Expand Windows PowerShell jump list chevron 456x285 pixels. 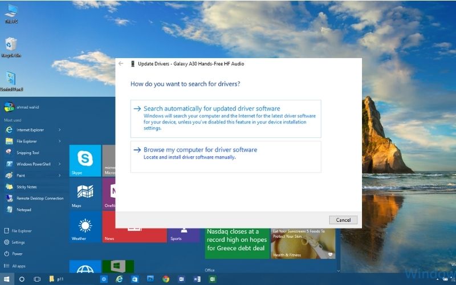click(60, 164)
